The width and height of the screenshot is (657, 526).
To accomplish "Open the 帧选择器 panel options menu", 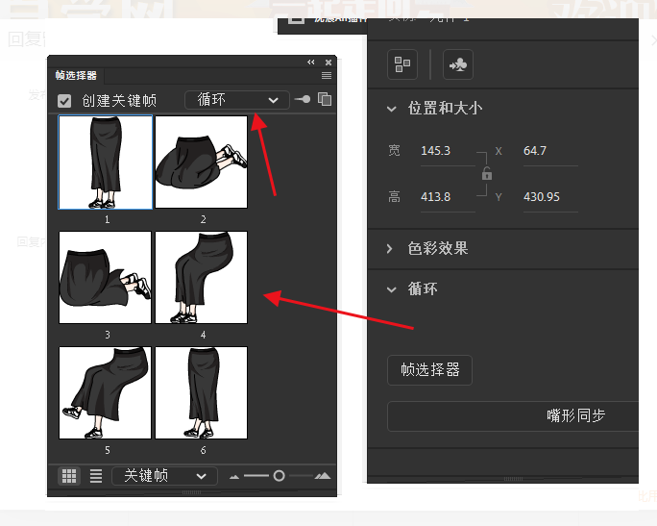I will tap(327, 75).
